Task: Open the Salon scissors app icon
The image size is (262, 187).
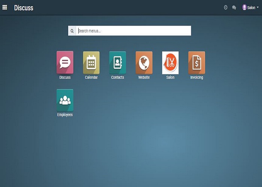Action: click(170, 63)
